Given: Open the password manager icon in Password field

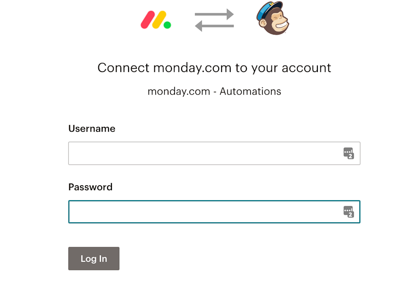Looking at the screenshot, I should 348,212.
